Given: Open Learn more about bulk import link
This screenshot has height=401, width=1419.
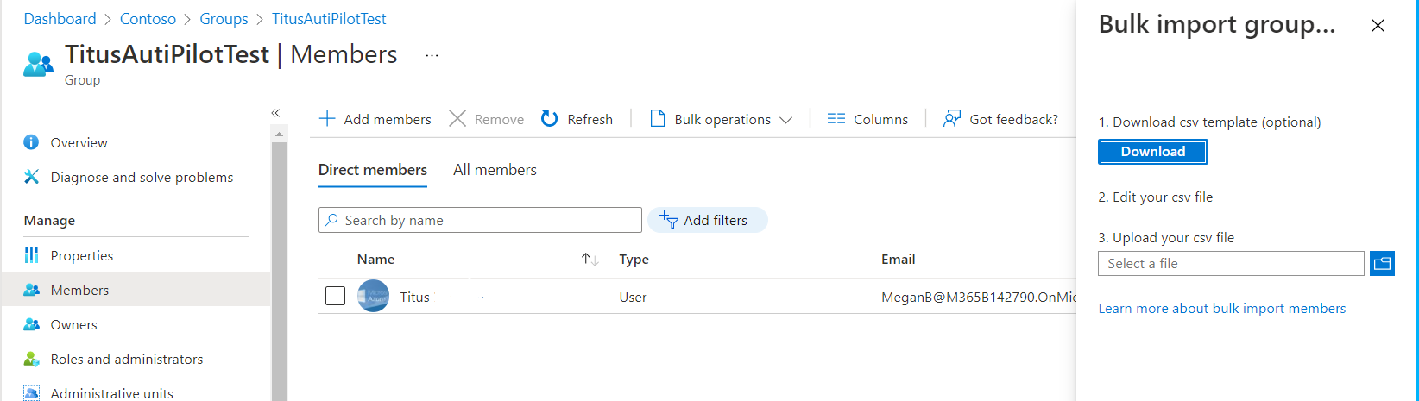Looking at the screenshot, I should pos(1221,309).
